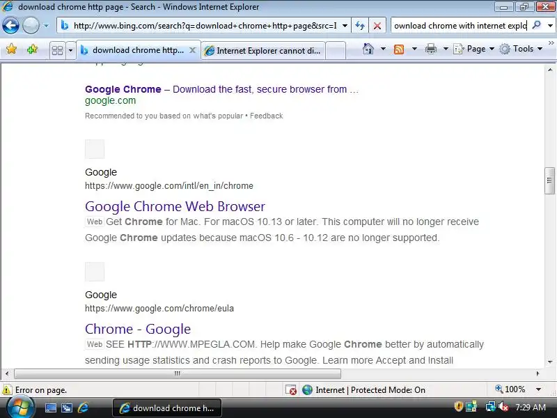Switch to 'Internet Explorer cannot di...' tab
557x418 pixels.
coord(263,51)
